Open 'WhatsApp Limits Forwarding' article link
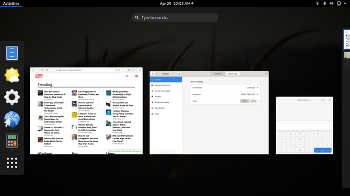This screenshot has height=196, width=350. pos(122,94)
